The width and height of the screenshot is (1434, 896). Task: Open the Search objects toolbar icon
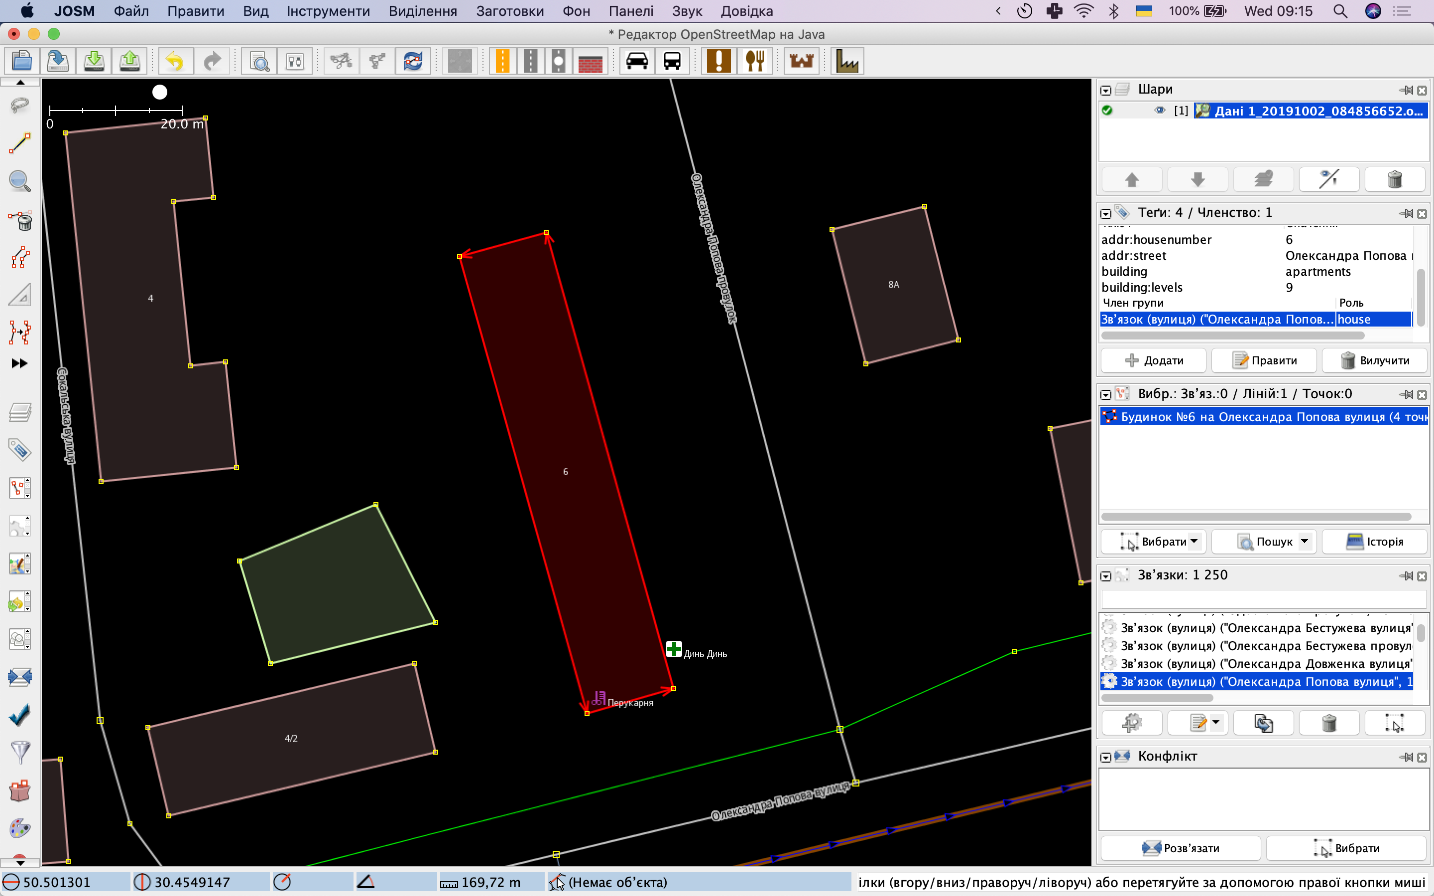click(x=259, y=61)
